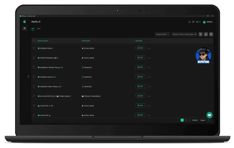
Task: Open the Grupo de perfil dropdown
Action: click(x=162, y=34)
